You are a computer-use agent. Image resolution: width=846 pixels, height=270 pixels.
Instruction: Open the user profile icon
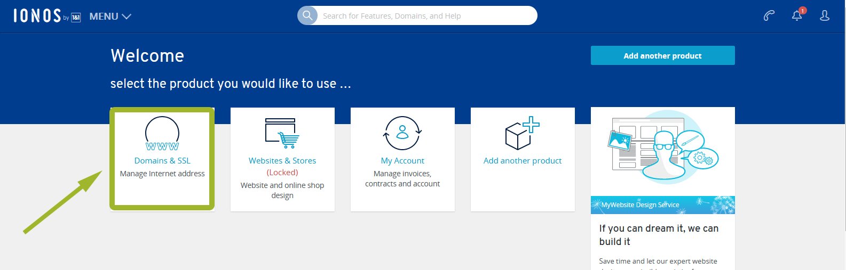click(825, 16)
